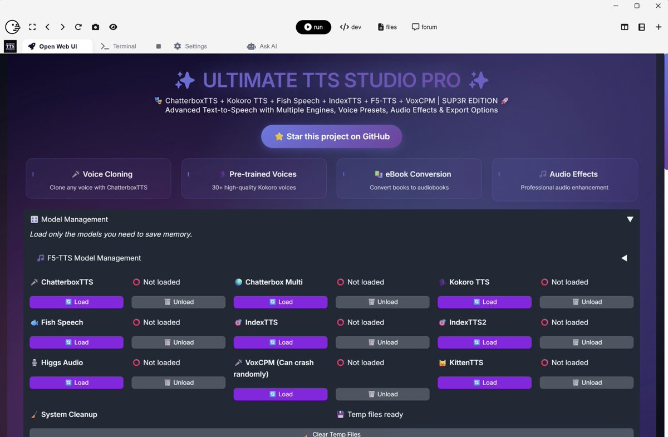668x437 pixels.
Task: Reload the page with refresh icon
Action: (x=78, y=27)
